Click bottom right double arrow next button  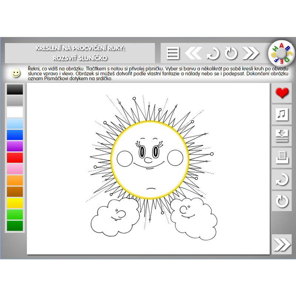click(282, 244)
